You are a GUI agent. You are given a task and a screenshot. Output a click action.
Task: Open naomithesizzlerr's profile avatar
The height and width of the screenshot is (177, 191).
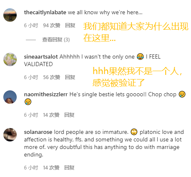10,97
